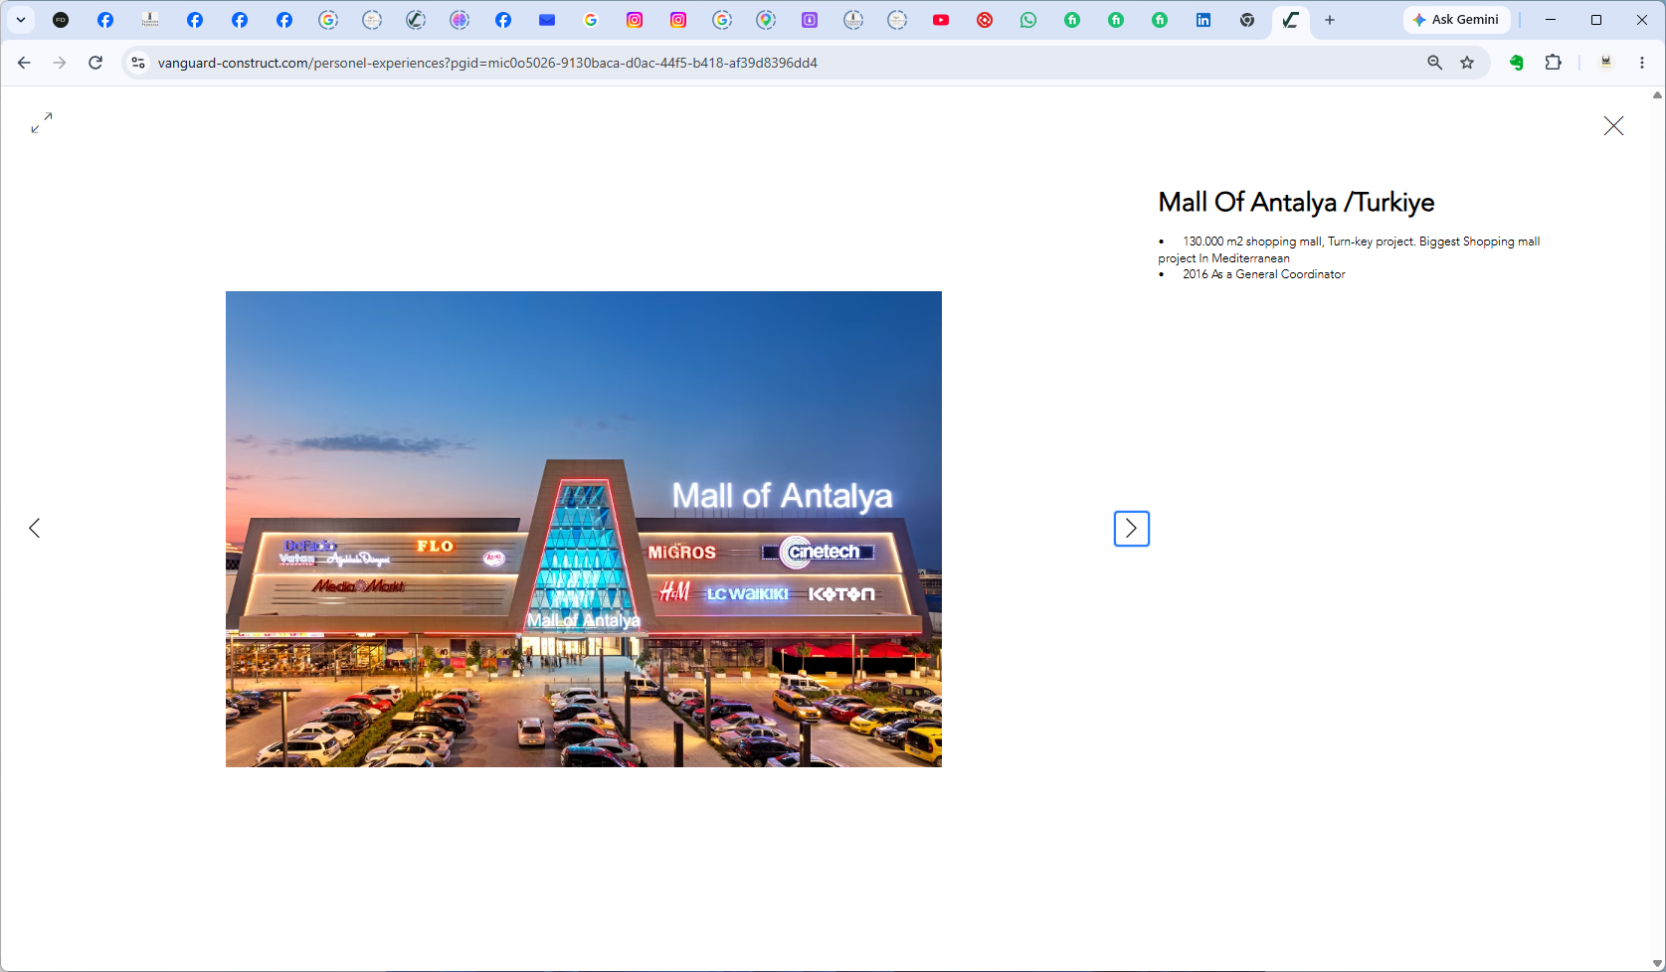Expand the gallery to fullscreen
This screenshot has width=1666, height=972.
(x=41, y=123)
